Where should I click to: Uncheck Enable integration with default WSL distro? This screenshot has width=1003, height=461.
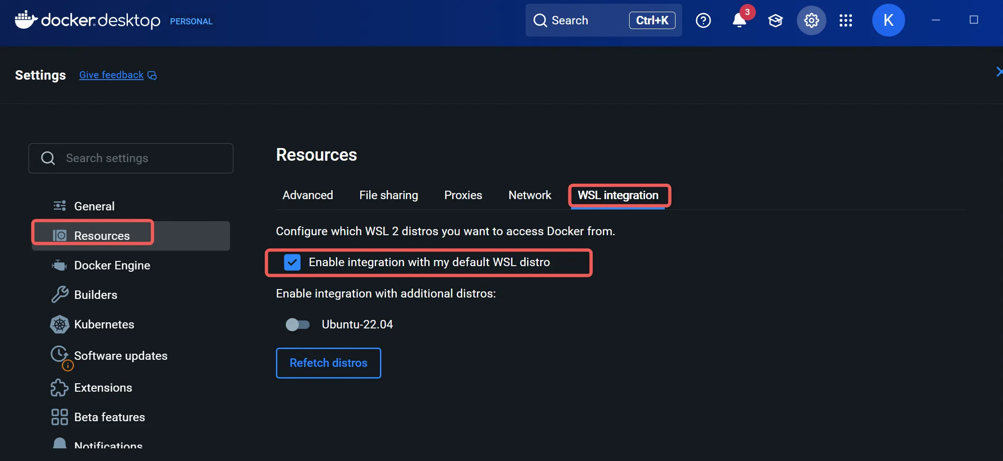[292, 262]
